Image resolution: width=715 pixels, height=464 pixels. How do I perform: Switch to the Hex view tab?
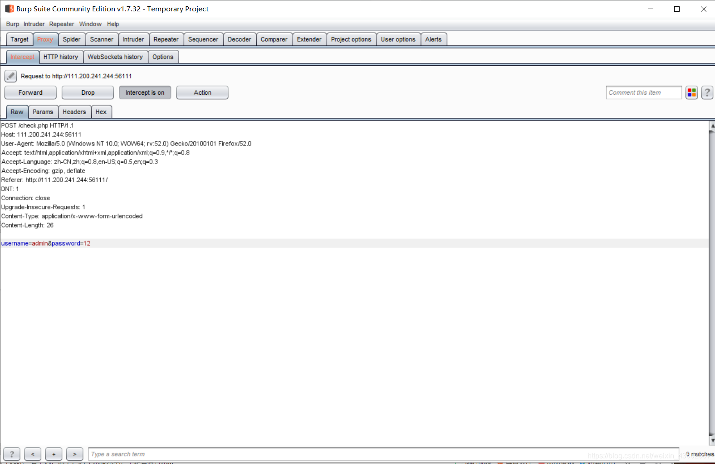pos(101,112)
